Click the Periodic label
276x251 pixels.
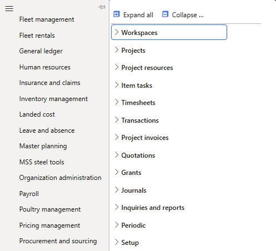(133, 225)
